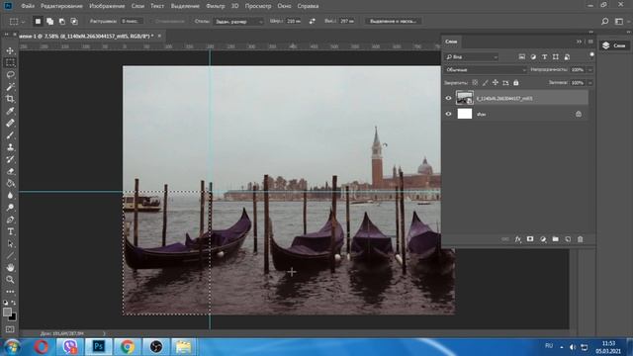The image size is (633, 356).
Task: Select the Path Selection tool
Action: pyautogui.click(x=10, y=244)
